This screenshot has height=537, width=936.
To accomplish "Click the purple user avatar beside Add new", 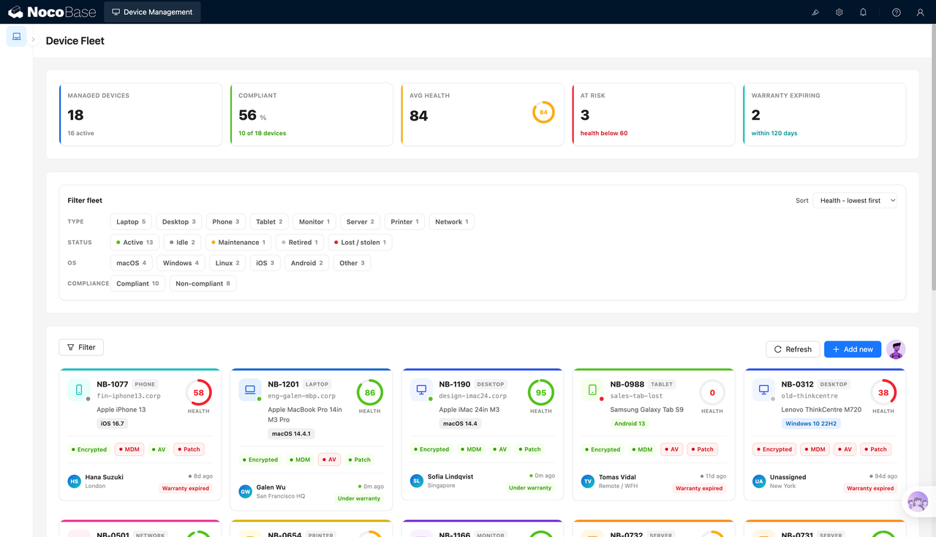I will pos(896,349).
